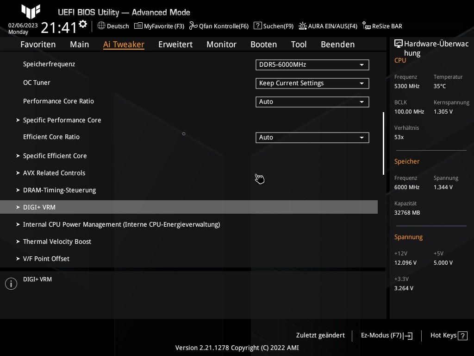Click the +3.3V 3.264 V reading
This screenshot has height=356, width=474.
point(404,288)
